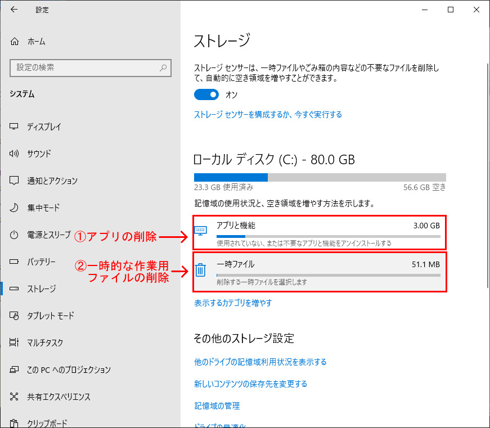Screen dimensions: 490x428
Task: Click the trash can icon for temporary files
Action: point(200,271)
